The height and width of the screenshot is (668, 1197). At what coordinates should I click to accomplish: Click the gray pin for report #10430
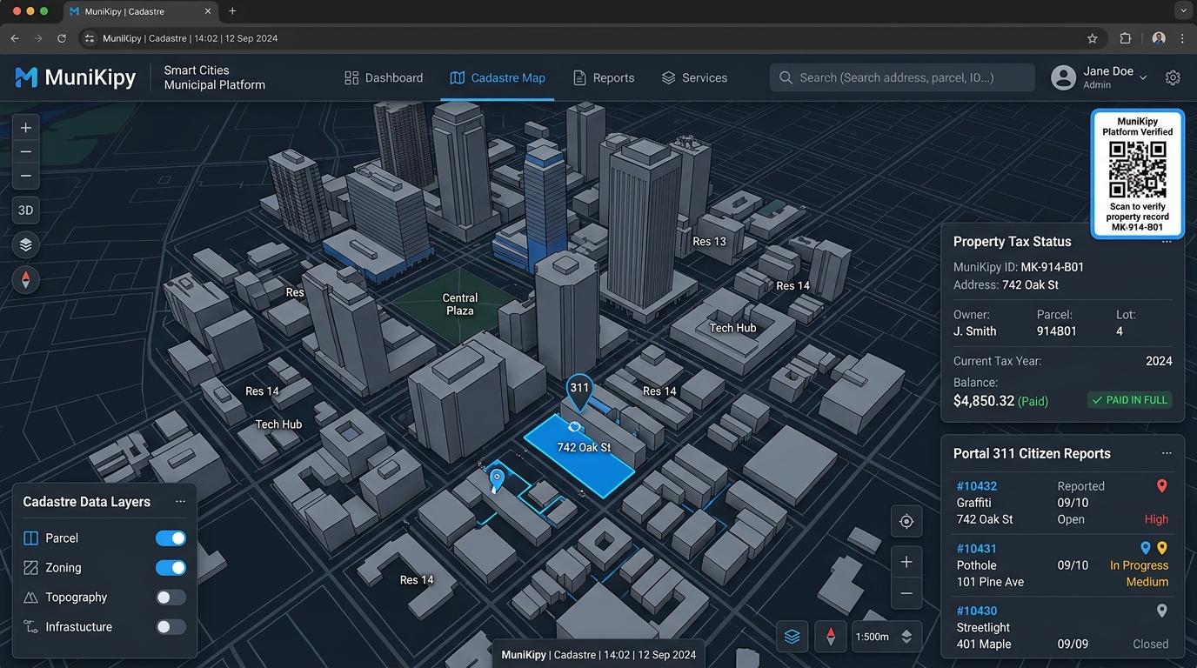[1161, 611]
